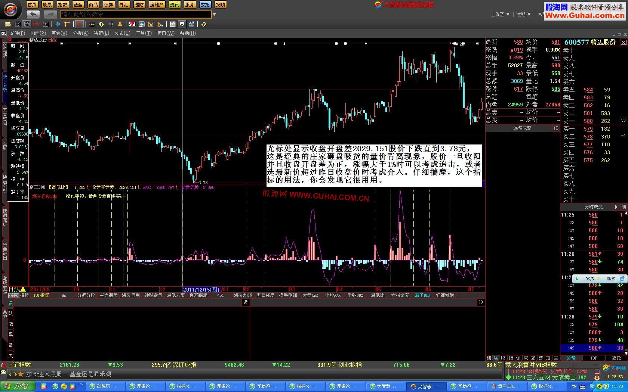Open the 帮助(H) menu
Screen dimensions: 628x392
tap(188, 33)
